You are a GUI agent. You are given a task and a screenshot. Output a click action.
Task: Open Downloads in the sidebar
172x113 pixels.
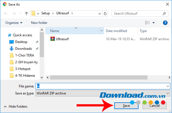tap(23, 49)
